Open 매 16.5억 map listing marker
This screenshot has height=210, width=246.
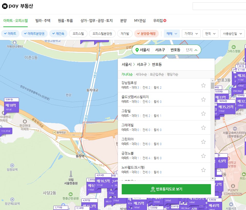(103, 181)
